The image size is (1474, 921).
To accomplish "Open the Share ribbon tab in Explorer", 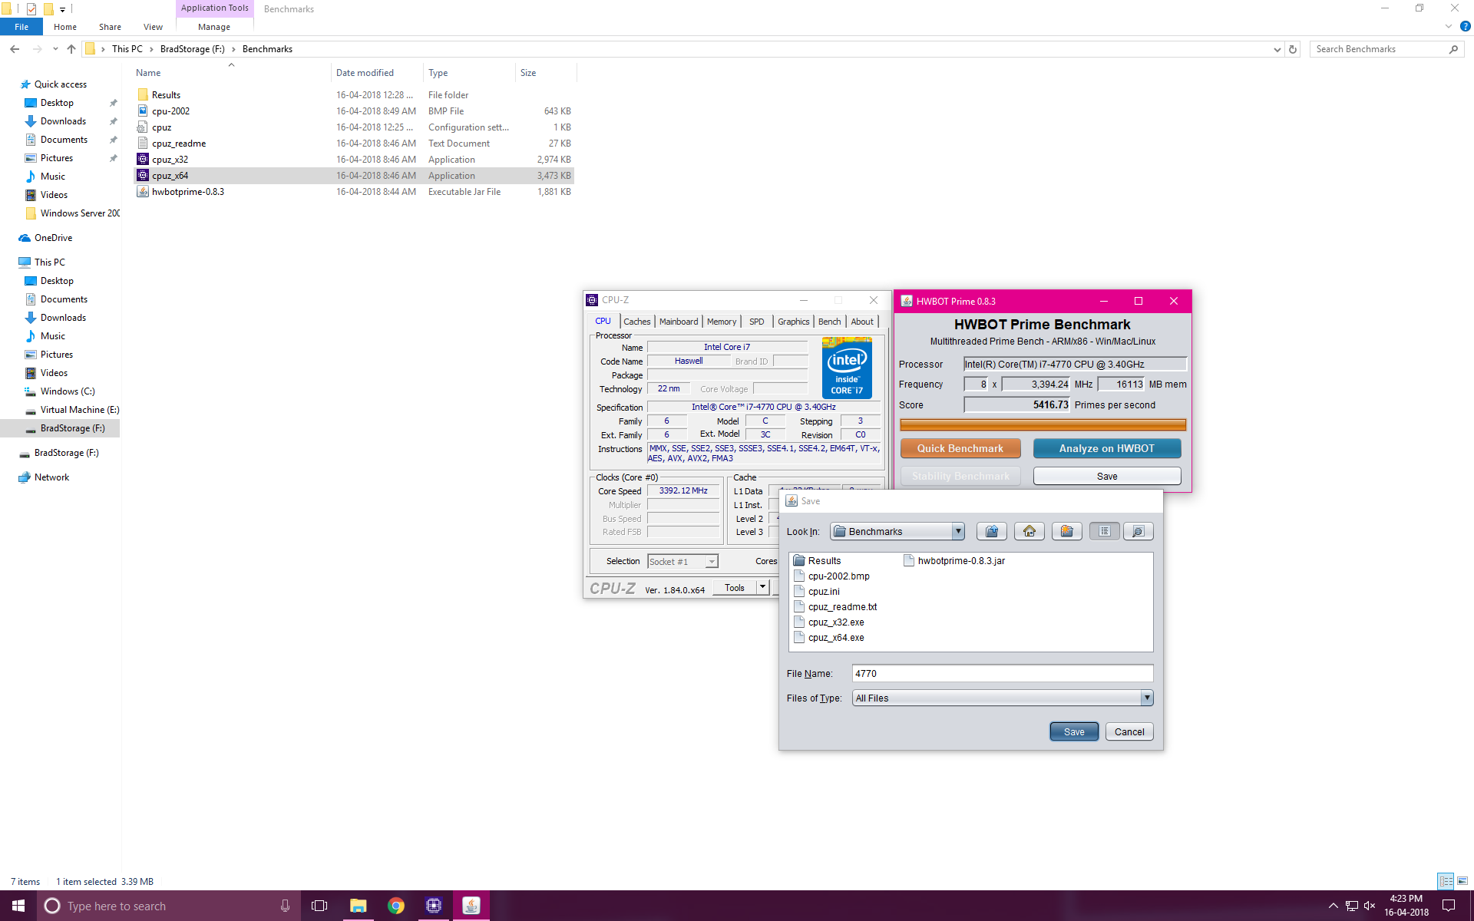I will pyautogui.click(x=110, y=27).
